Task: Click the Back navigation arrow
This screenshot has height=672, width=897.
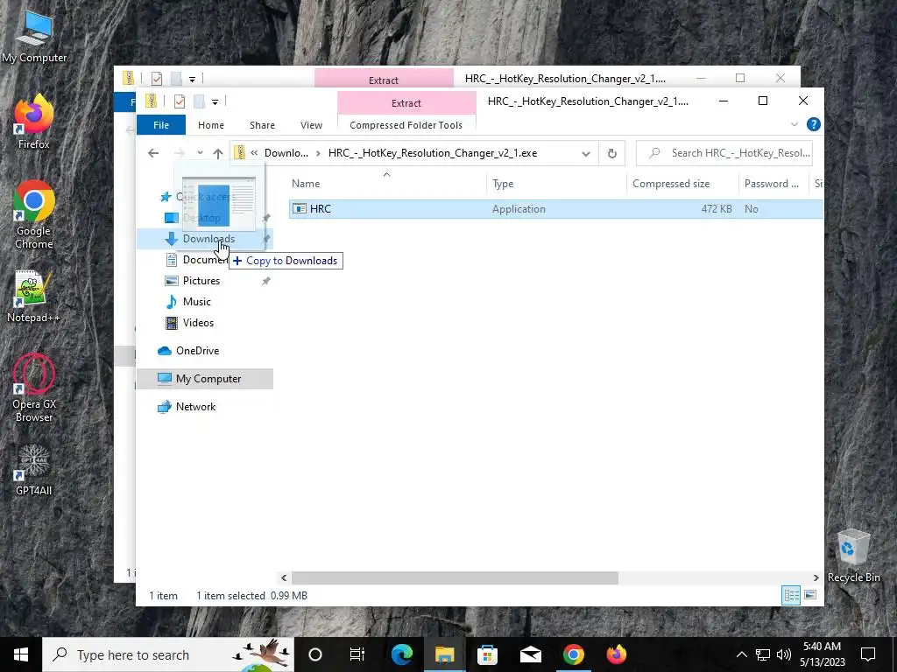Action: click(x=152, y=153)
